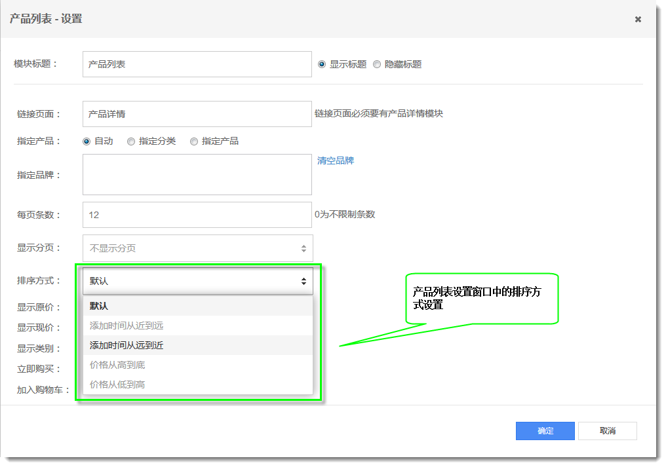Click the 每页条数 field showing 12
666x467 pixels.
click(x=197, y=215)
